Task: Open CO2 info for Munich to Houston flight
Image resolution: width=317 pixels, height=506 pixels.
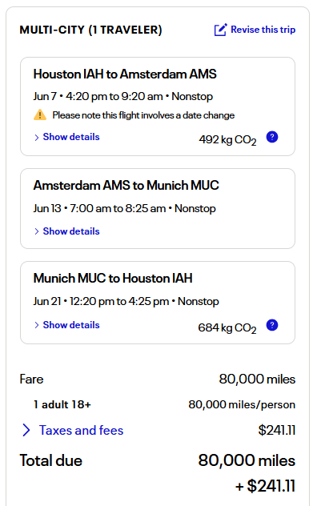Action: 272,325
